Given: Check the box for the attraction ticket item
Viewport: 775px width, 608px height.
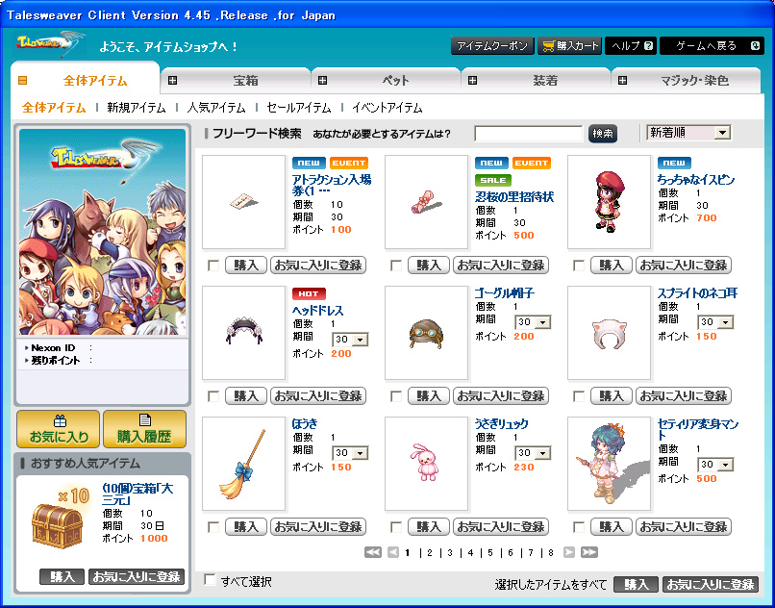Looking at the screenshot, I should tap(213, 266).
